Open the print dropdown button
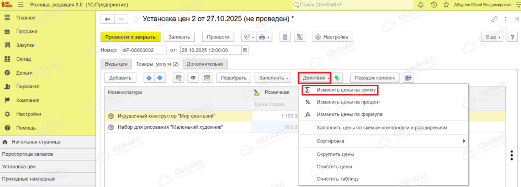 click(x=265, y=37)
